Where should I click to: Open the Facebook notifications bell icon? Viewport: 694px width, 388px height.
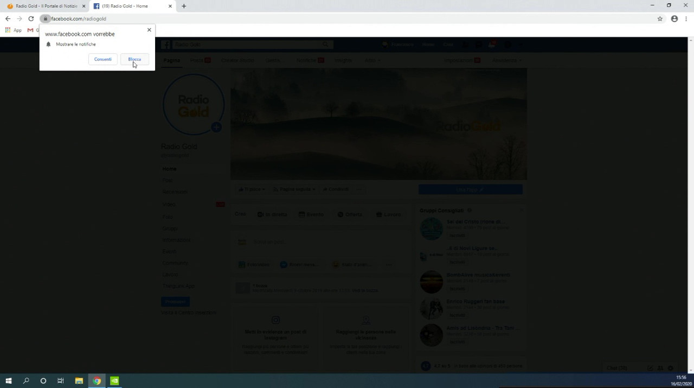click(x=492, y=44)
